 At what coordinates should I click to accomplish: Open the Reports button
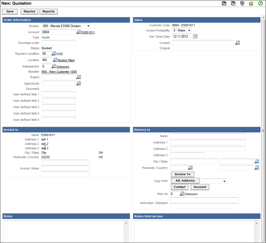48,11
